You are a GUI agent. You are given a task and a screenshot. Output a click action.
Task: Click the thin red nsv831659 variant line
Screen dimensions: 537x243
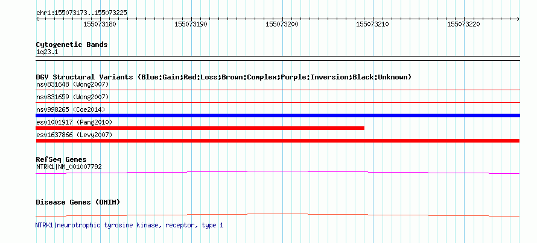(x=278, y=102)
